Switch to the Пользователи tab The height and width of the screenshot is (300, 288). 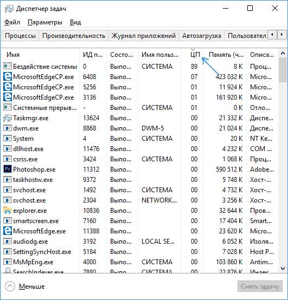(246, 36)
